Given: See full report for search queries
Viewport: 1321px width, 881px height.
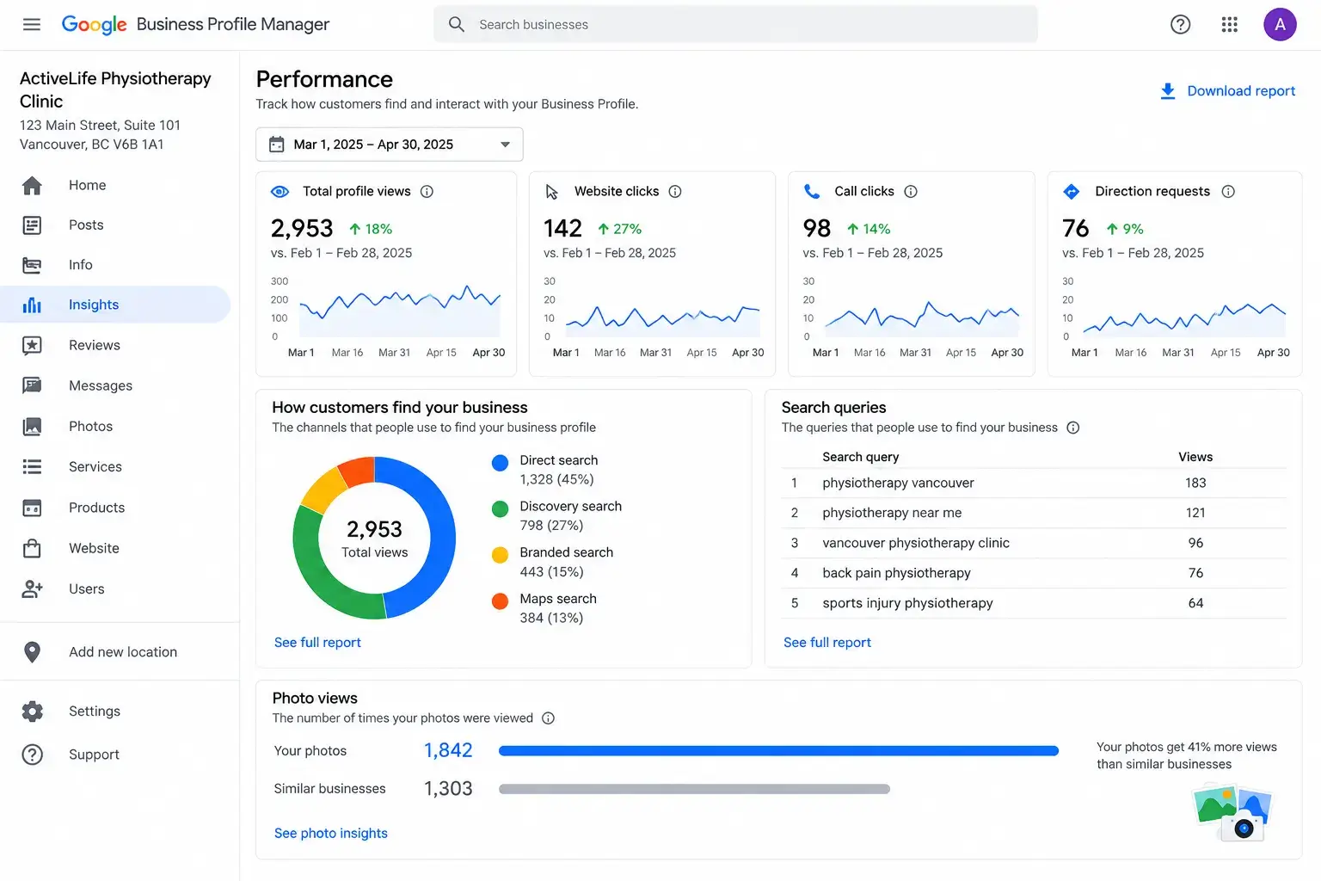Looking at the screenshot, I should 827,643.
